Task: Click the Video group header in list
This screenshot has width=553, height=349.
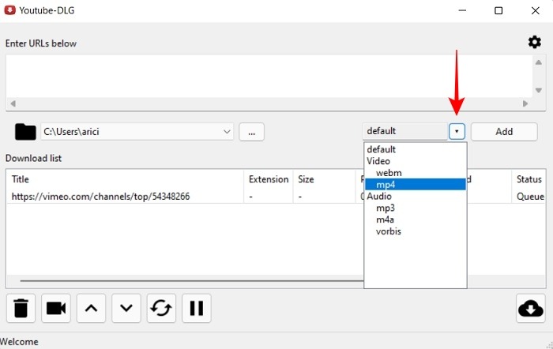Action: 416,161
